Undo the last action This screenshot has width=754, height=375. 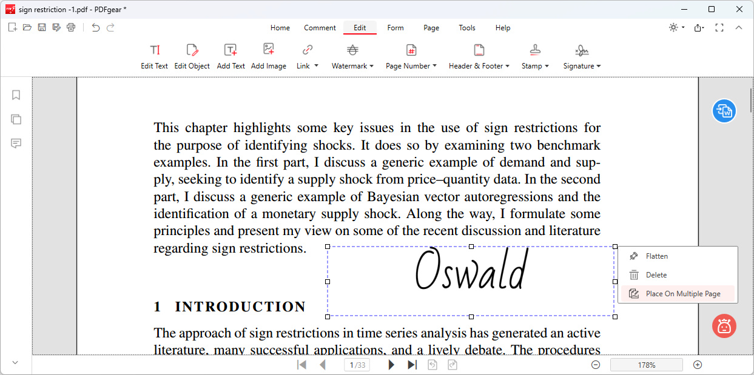(x=96, y=27)
